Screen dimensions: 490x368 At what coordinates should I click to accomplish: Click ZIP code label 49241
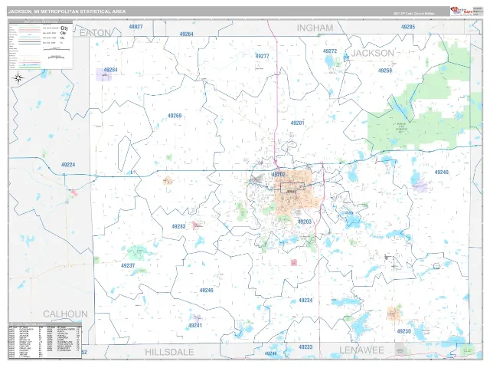pos(195,325)
